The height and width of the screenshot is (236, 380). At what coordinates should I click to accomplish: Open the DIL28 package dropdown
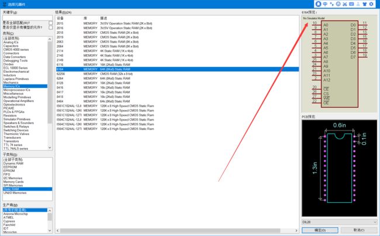340,222
